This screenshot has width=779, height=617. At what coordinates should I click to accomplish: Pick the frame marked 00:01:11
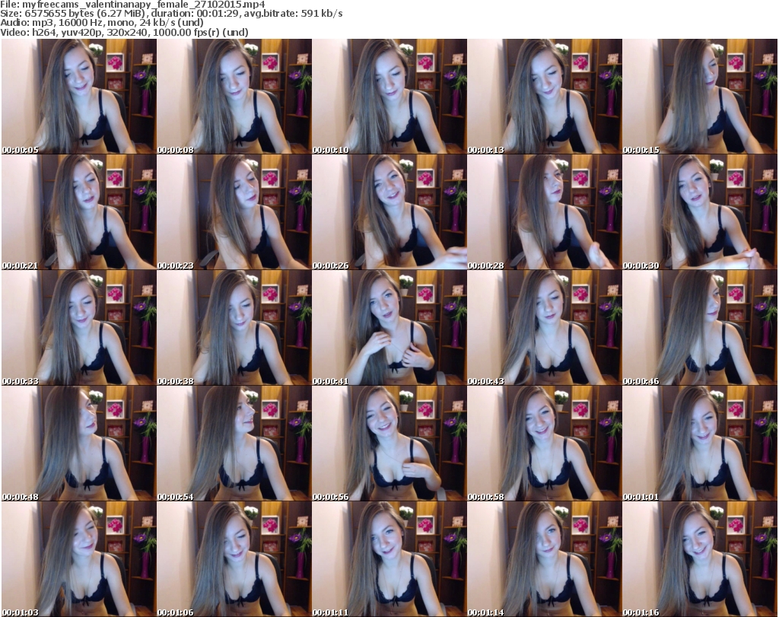pos(389,559)
